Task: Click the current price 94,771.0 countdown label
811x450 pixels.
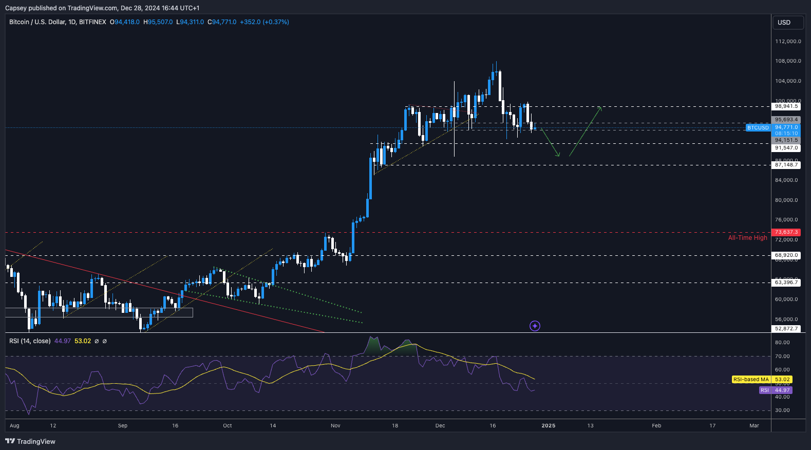Action: (x=786, y=130)
